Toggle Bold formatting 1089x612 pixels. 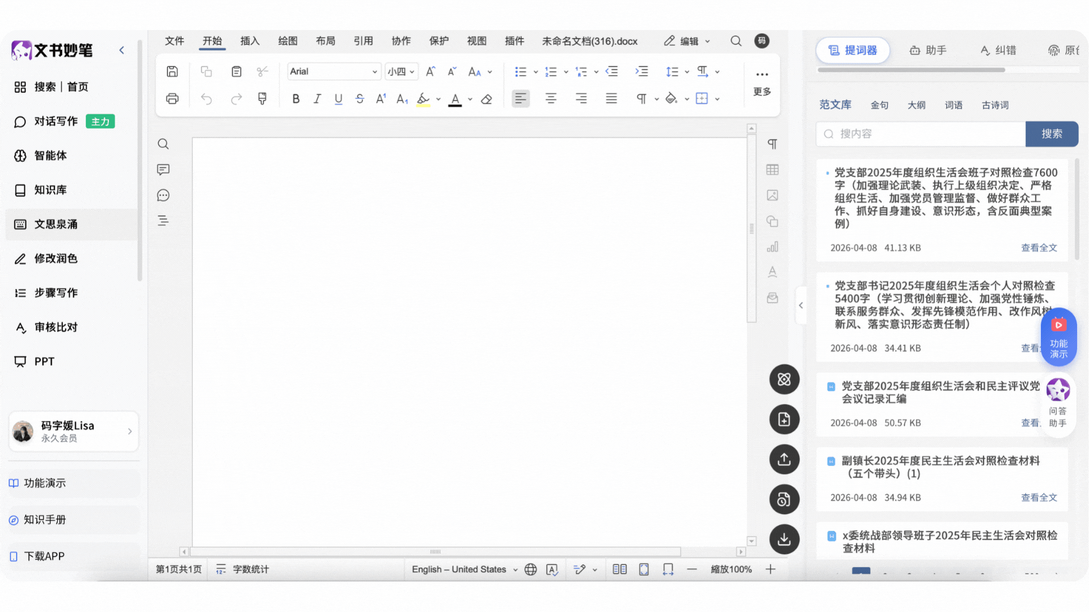(x=296, y=99)
